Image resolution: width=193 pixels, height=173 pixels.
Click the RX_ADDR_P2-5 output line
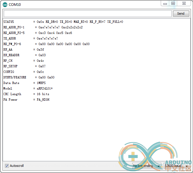tap(38, 33)
